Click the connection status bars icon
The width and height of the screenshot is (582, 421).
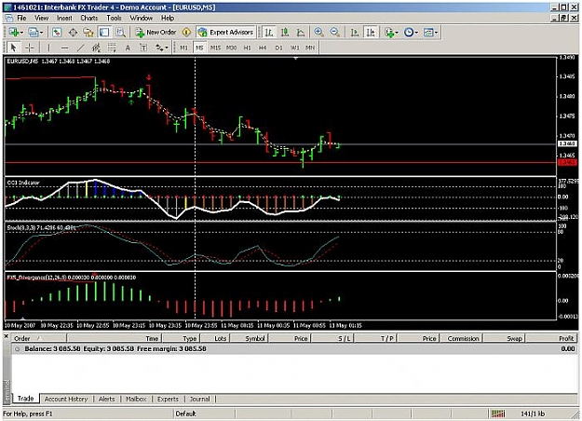point(498,414)
